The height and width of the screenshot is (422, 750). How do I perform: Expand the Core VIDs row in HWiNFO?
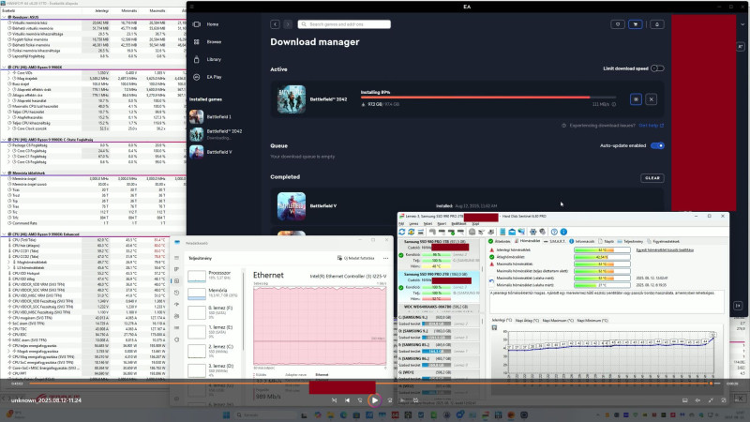(x=9, y=73)
